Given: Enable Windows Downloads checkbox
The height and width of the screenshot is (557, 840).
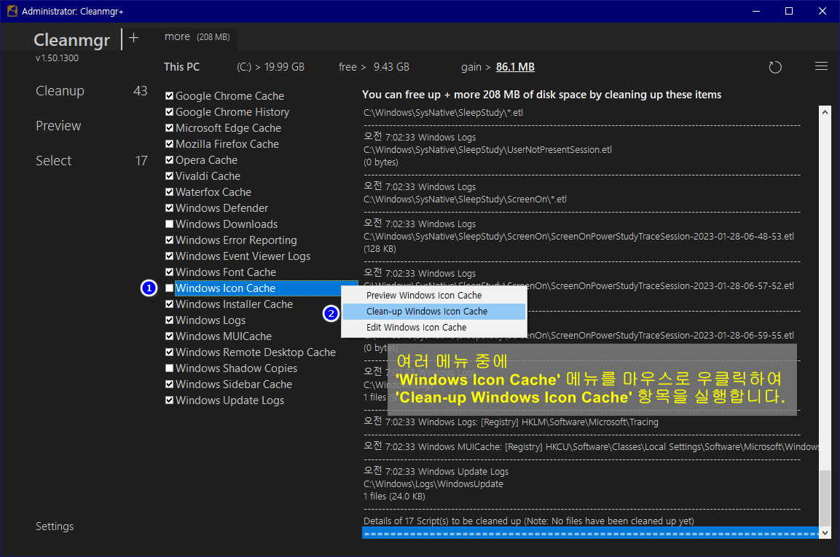Looking at the screenshot, I should click(x=169, y=224).
